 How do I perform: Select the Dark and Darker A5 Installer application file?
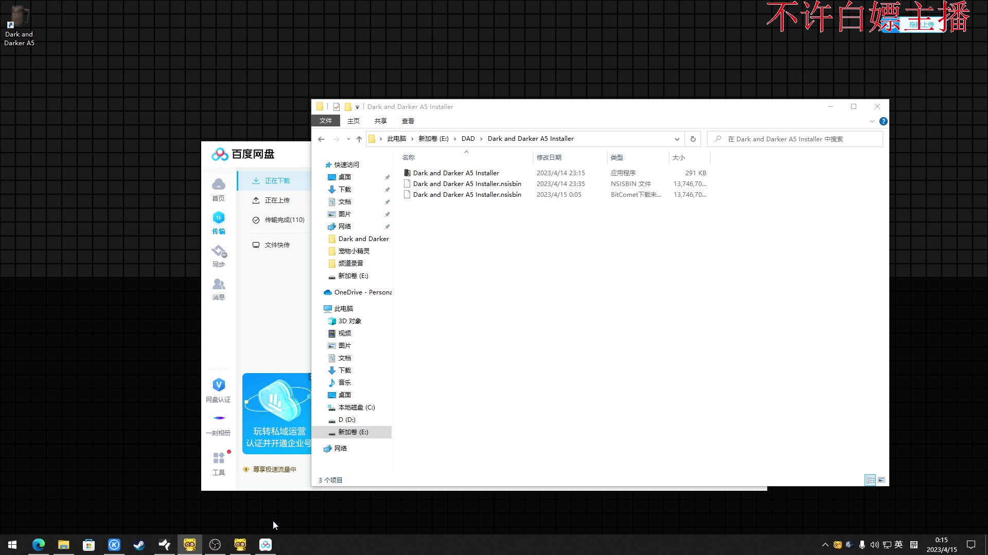pos(456,173)
